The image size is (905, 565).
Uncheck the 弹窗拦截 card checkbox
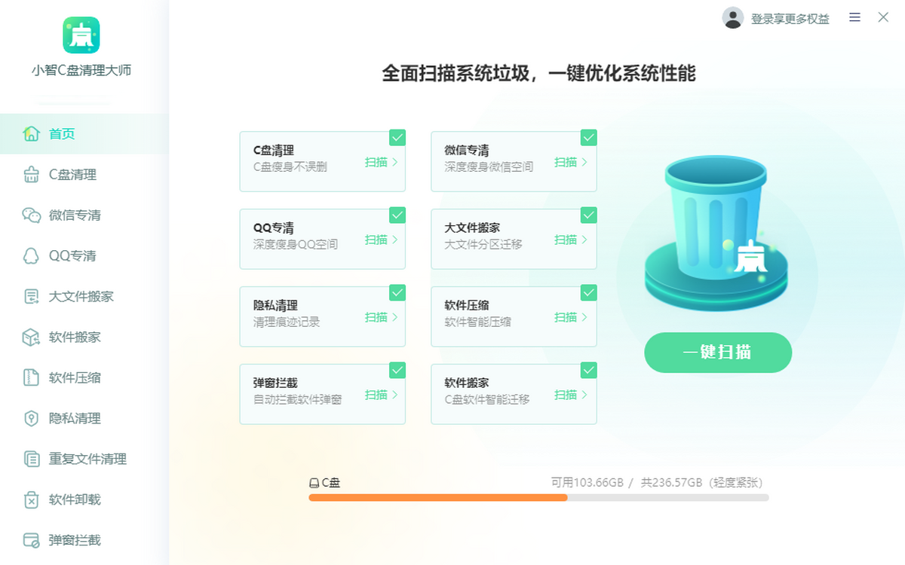[x=397, y=371]
